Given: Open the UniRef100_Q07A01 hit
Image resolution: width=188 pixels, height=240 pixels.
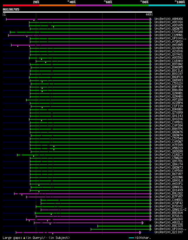Looking at the screenshot, I should [x=169, y=54].
